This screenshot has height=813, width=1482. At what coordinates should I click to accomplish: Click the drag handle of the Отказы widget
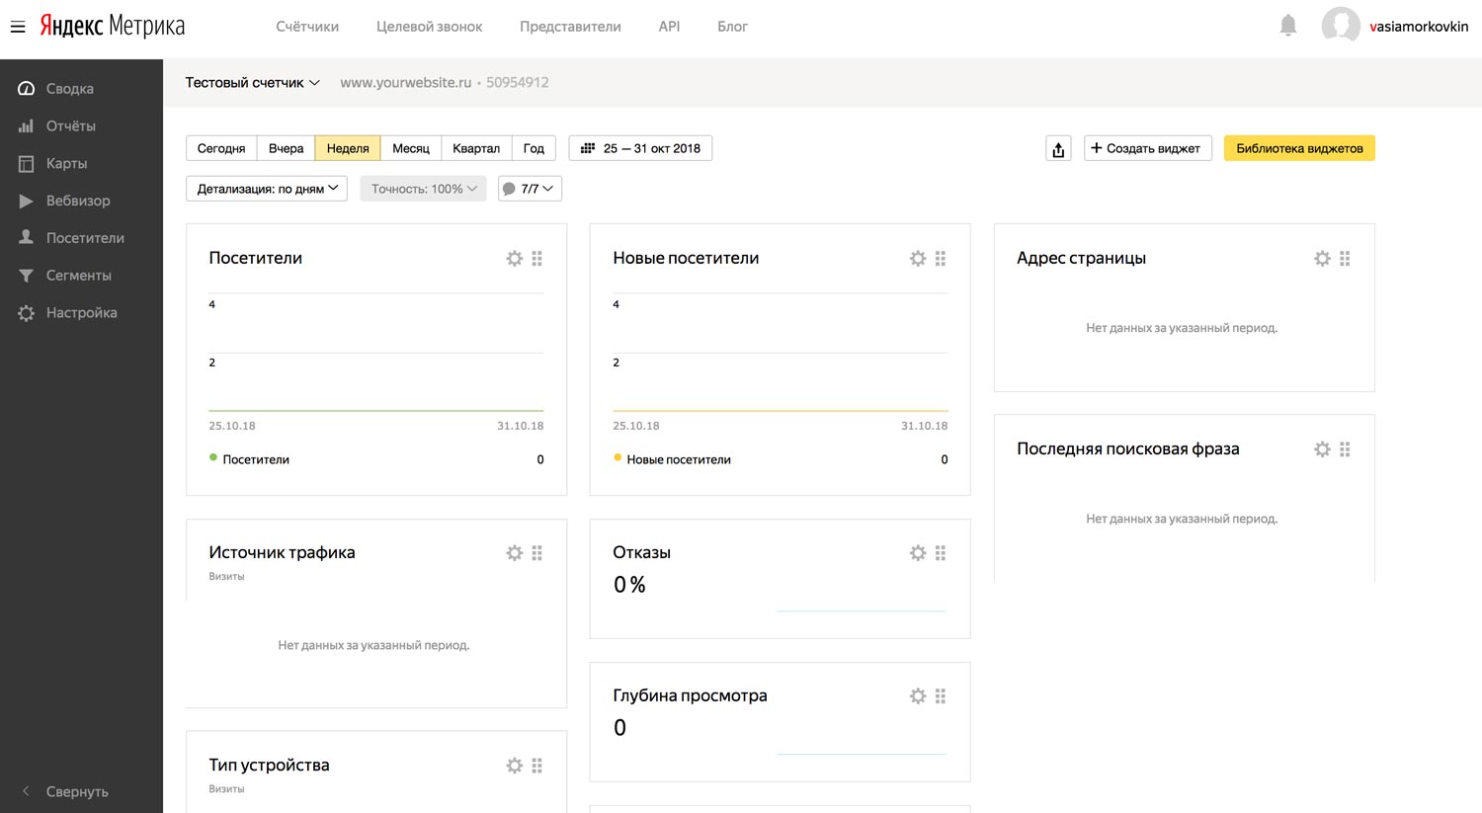[x=941, y=553]
